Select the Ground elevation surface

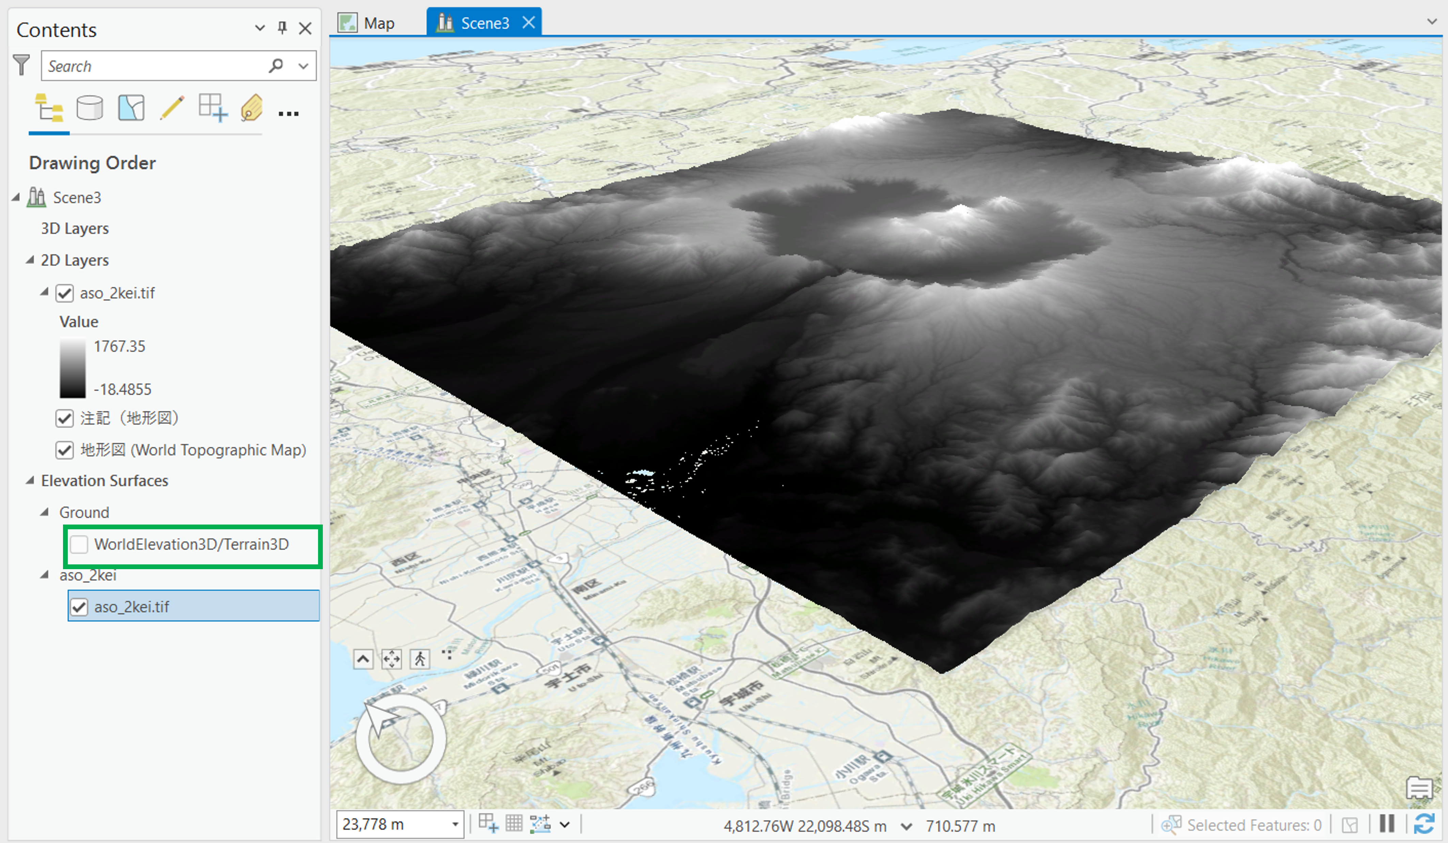[x=84, y=512]
